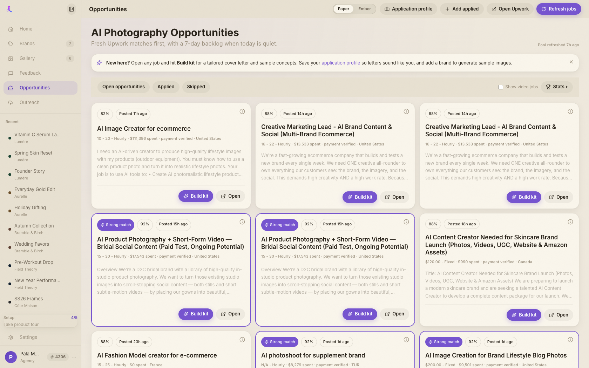Image resolution: width=589 pixels, height=368 pixels.
Task: Select Open opportunities tab
Action: [123, 87]
